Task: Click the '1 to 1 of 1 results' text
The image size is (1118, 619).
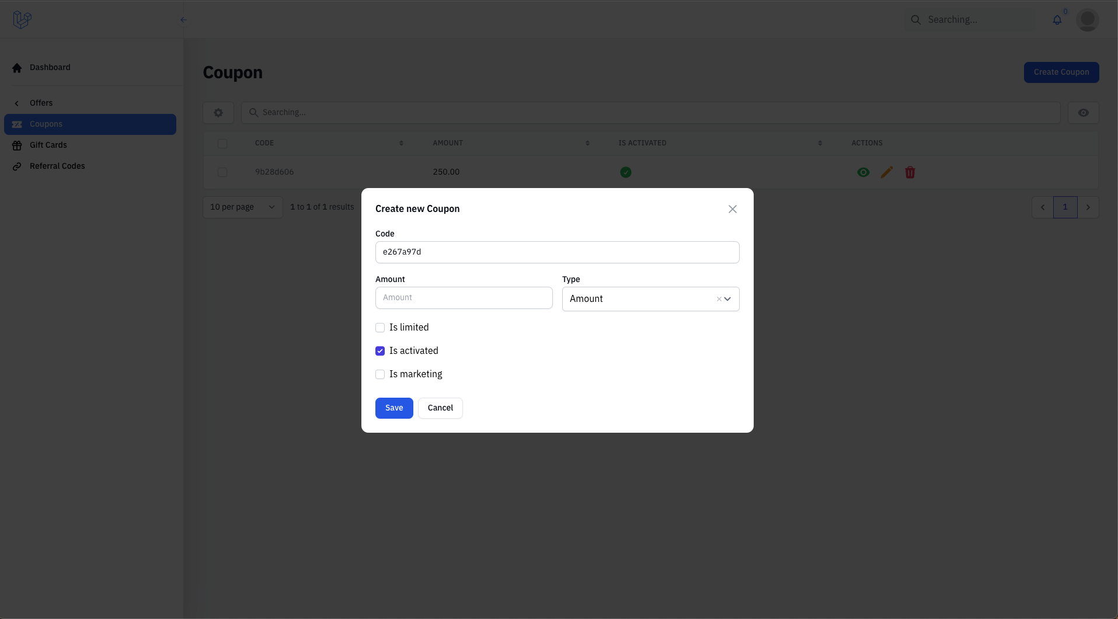Action: (322, 207)
